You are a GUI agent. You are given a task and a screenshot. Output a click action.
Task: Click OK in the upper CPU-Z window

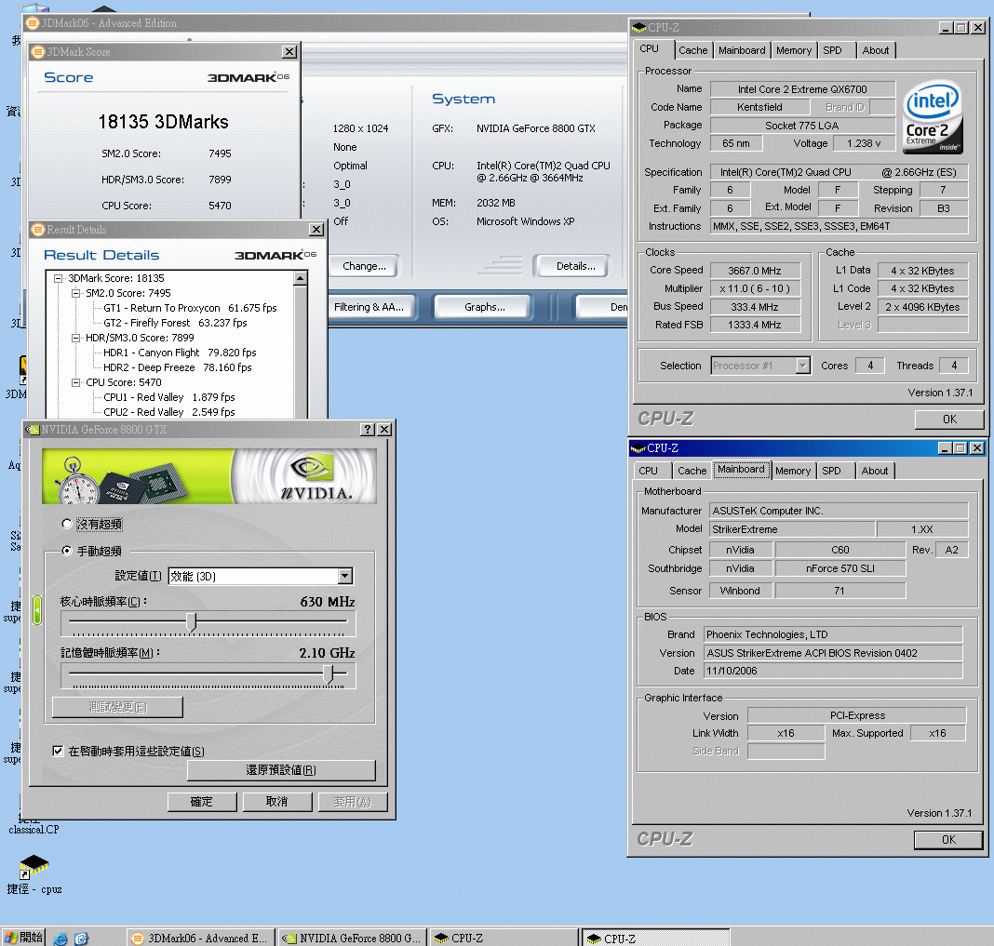[949, 420]
